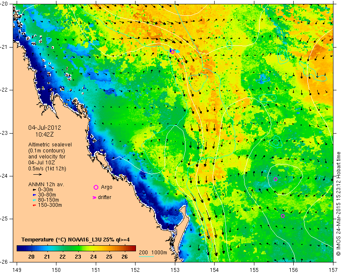
Task: Click the 'Altimetric sealevel' legend line
Action: point(50,145)
